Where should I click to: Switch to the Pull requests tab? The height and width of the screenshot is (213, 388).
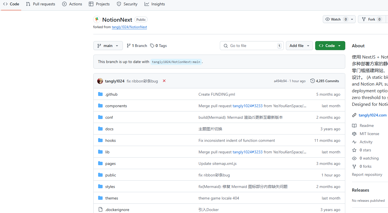[x=40, y=4]
